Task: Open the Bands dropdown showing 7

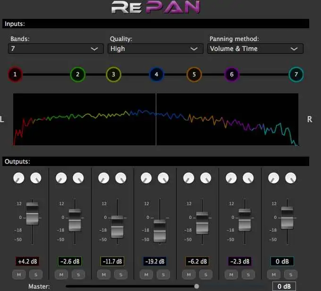Action: 56,49
